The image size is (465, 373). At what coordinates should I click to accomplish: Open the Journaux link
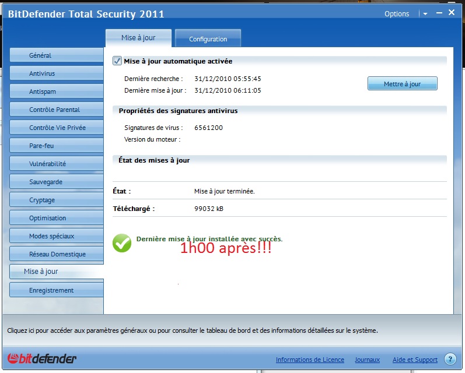click(367, 360)
